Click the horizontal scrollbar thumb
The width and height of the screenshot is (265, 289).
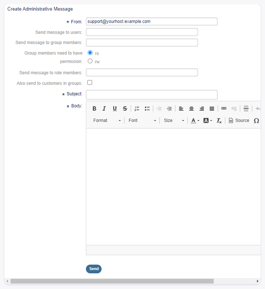[x=112, y=281]
